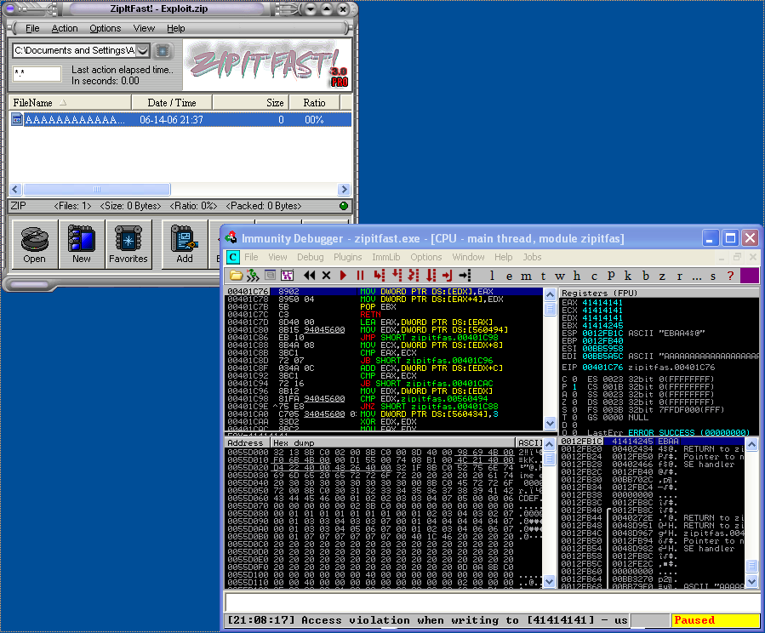This screenshot has width=765, height=633.
Task: Click the purple graph icon in debugger toolbar
Action: click(288, 276)
